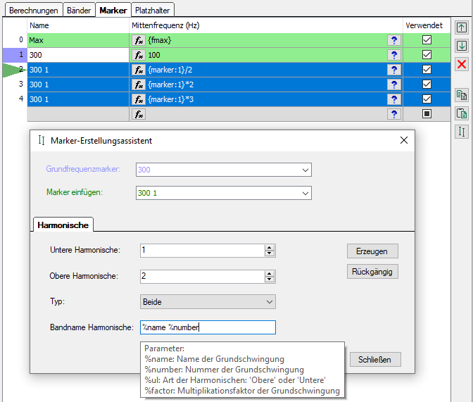Focus the Untere Harmonische input field

[x=202, y=251]
